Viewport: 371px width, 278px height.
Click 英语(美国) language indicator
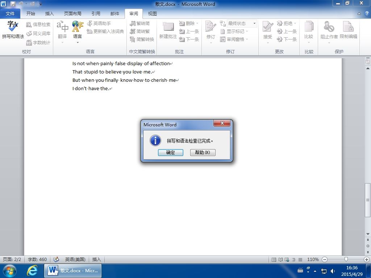[x=75, y=259]
